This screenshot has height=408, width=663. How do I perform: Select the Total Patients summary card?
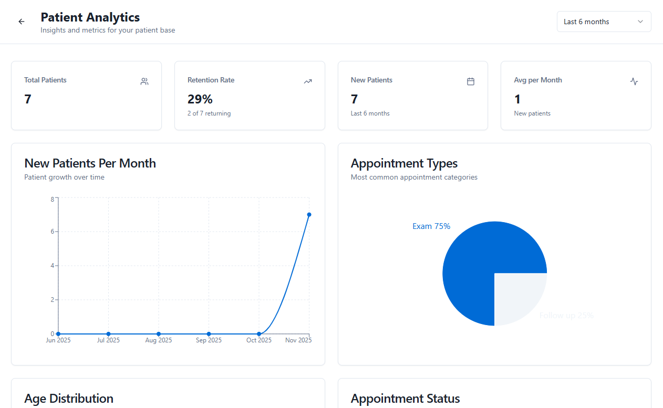[x=86, y=96]
